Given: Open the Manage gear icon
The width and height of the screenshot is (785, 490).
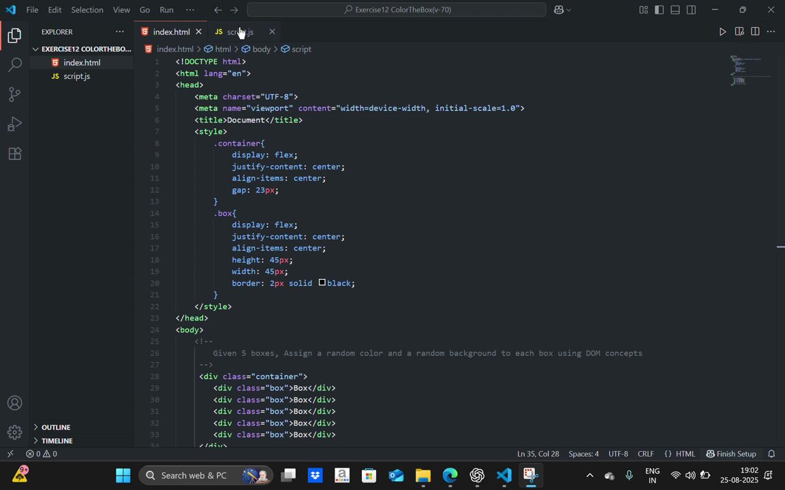Looking at the screenshot, I should point(14,432).
